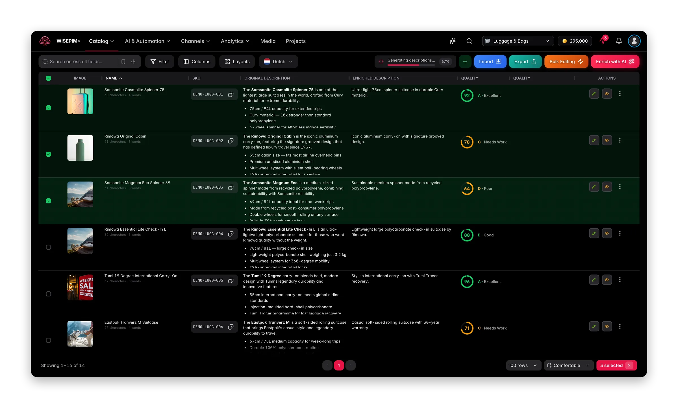This screenshot has width=678, height=408.
Task: Click the saved searches bookmark icon
Action: click(123, 62)
